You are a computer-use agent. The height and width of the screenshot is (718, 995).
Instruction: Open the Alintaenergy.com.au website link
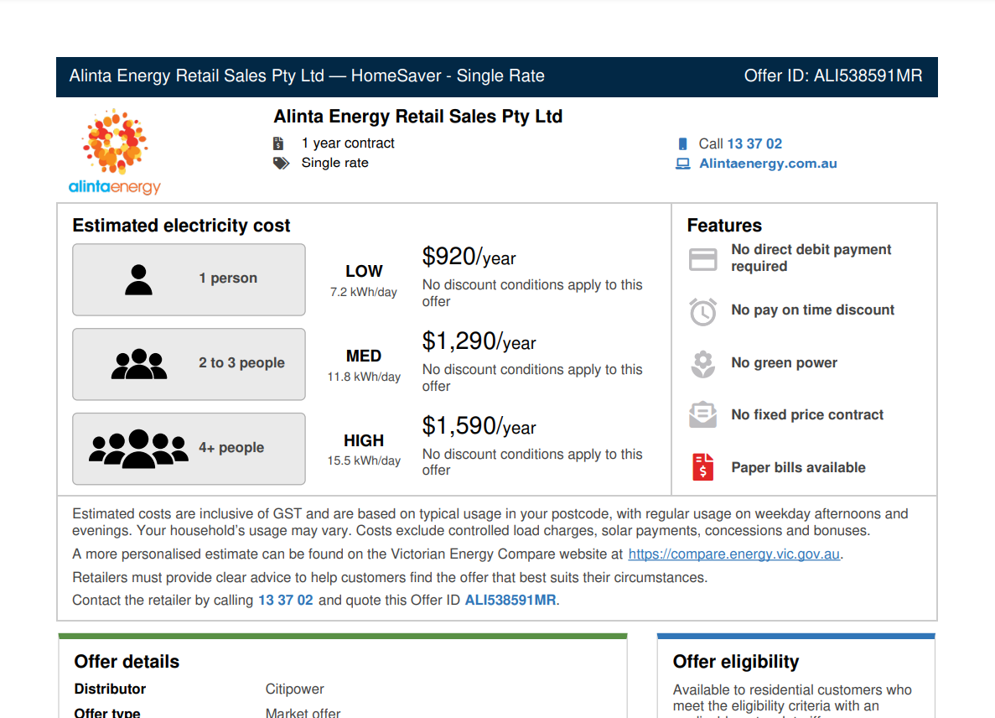768,164
